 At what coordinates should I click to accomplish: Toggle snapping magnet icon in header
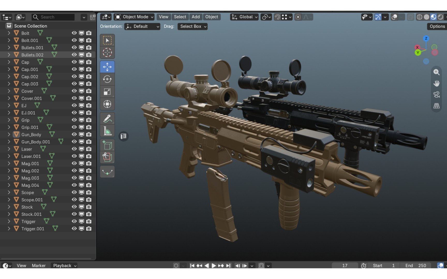[x=277, y=17]
